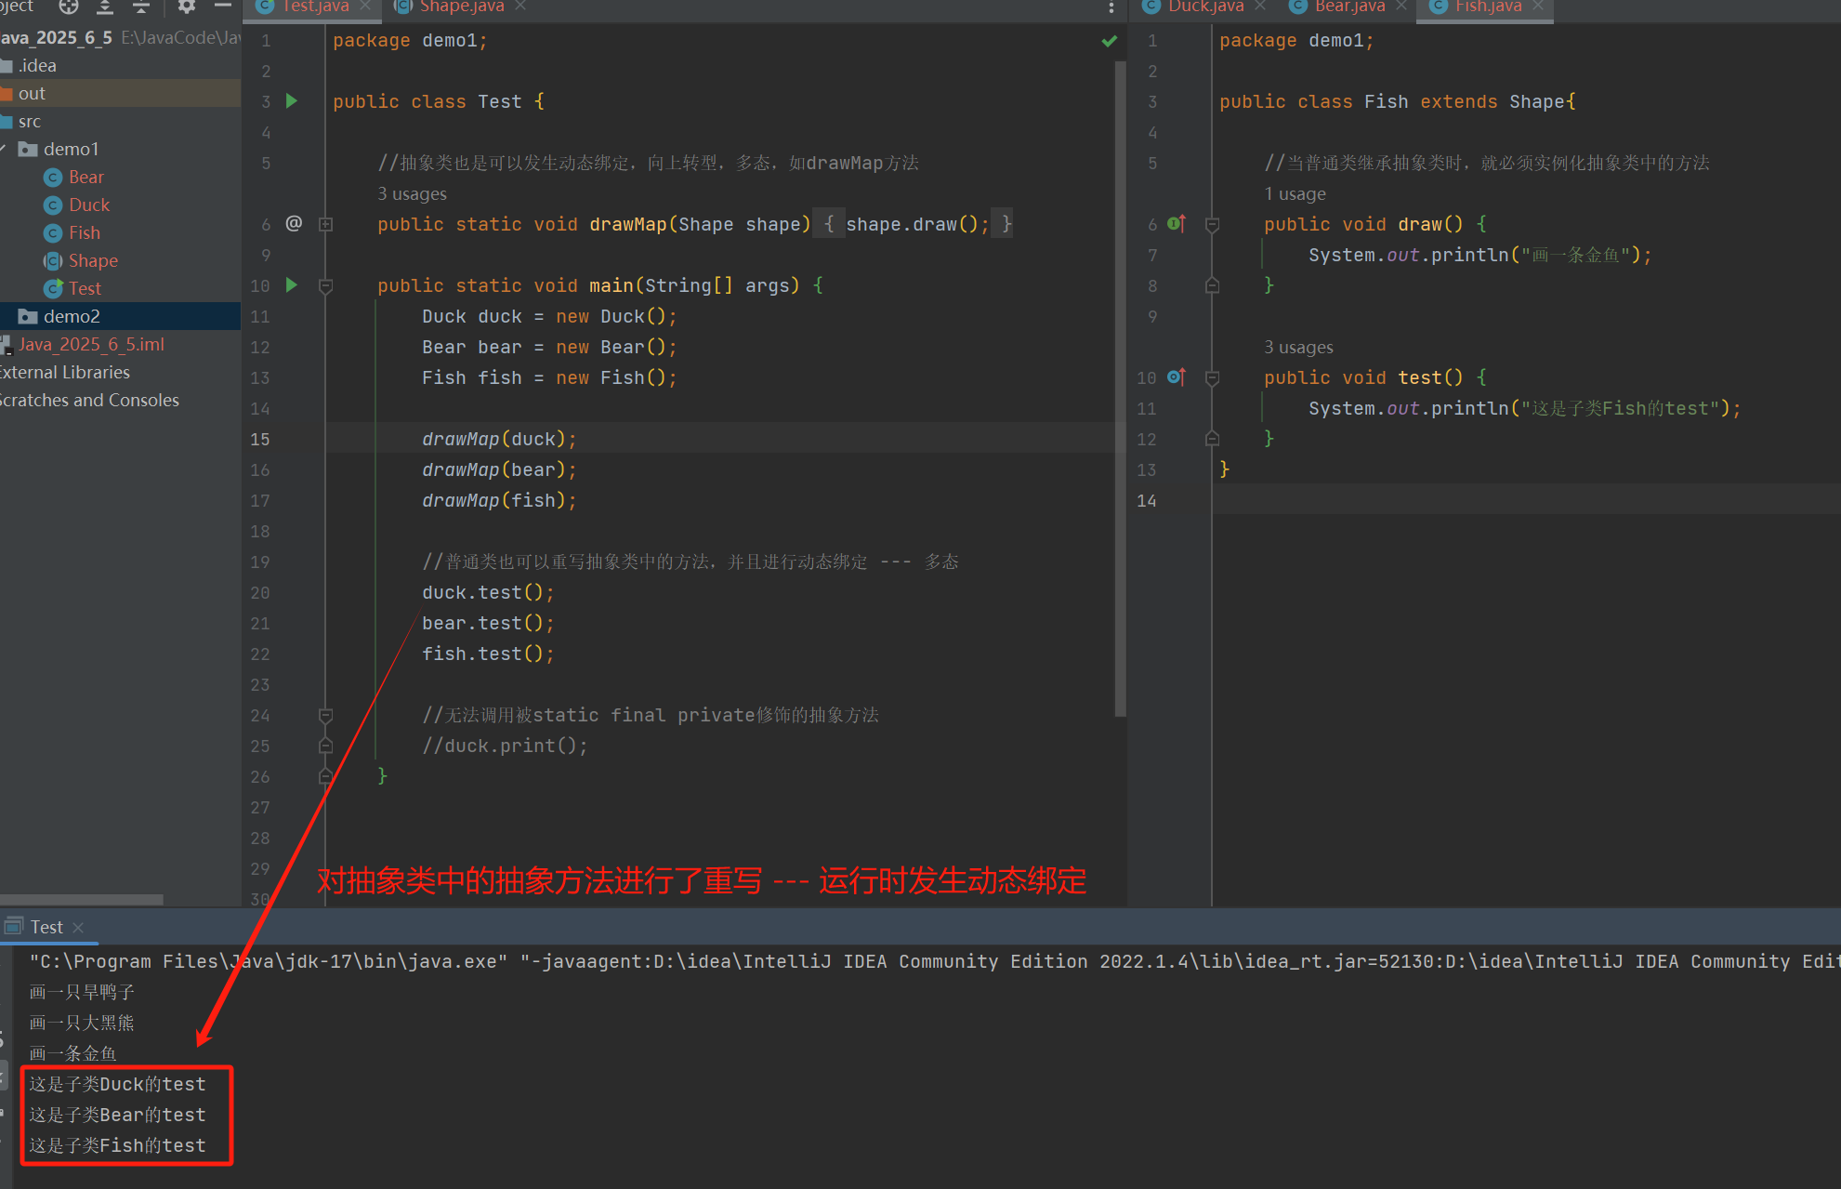Viewport: 1841px width, 1189px height.
Task: Close the Test run tab
Action: tap(78, 927)
